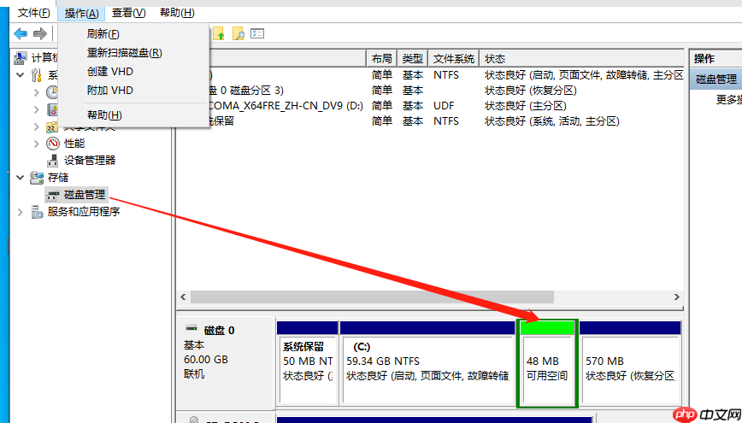Expand the Shared Folders node chevron

click(x=37, y=126)
